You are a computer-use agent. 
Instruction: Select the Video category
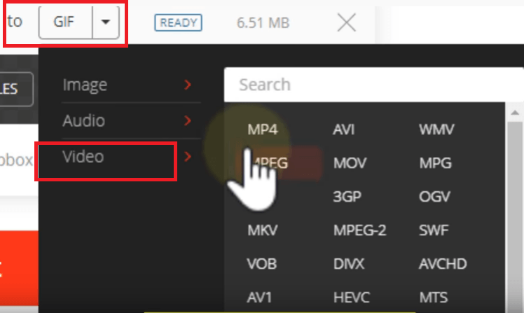[x=83, y=157]
